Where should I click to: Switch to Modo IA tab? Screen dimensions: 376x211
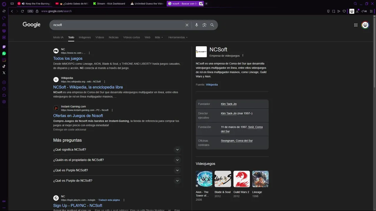58,37
